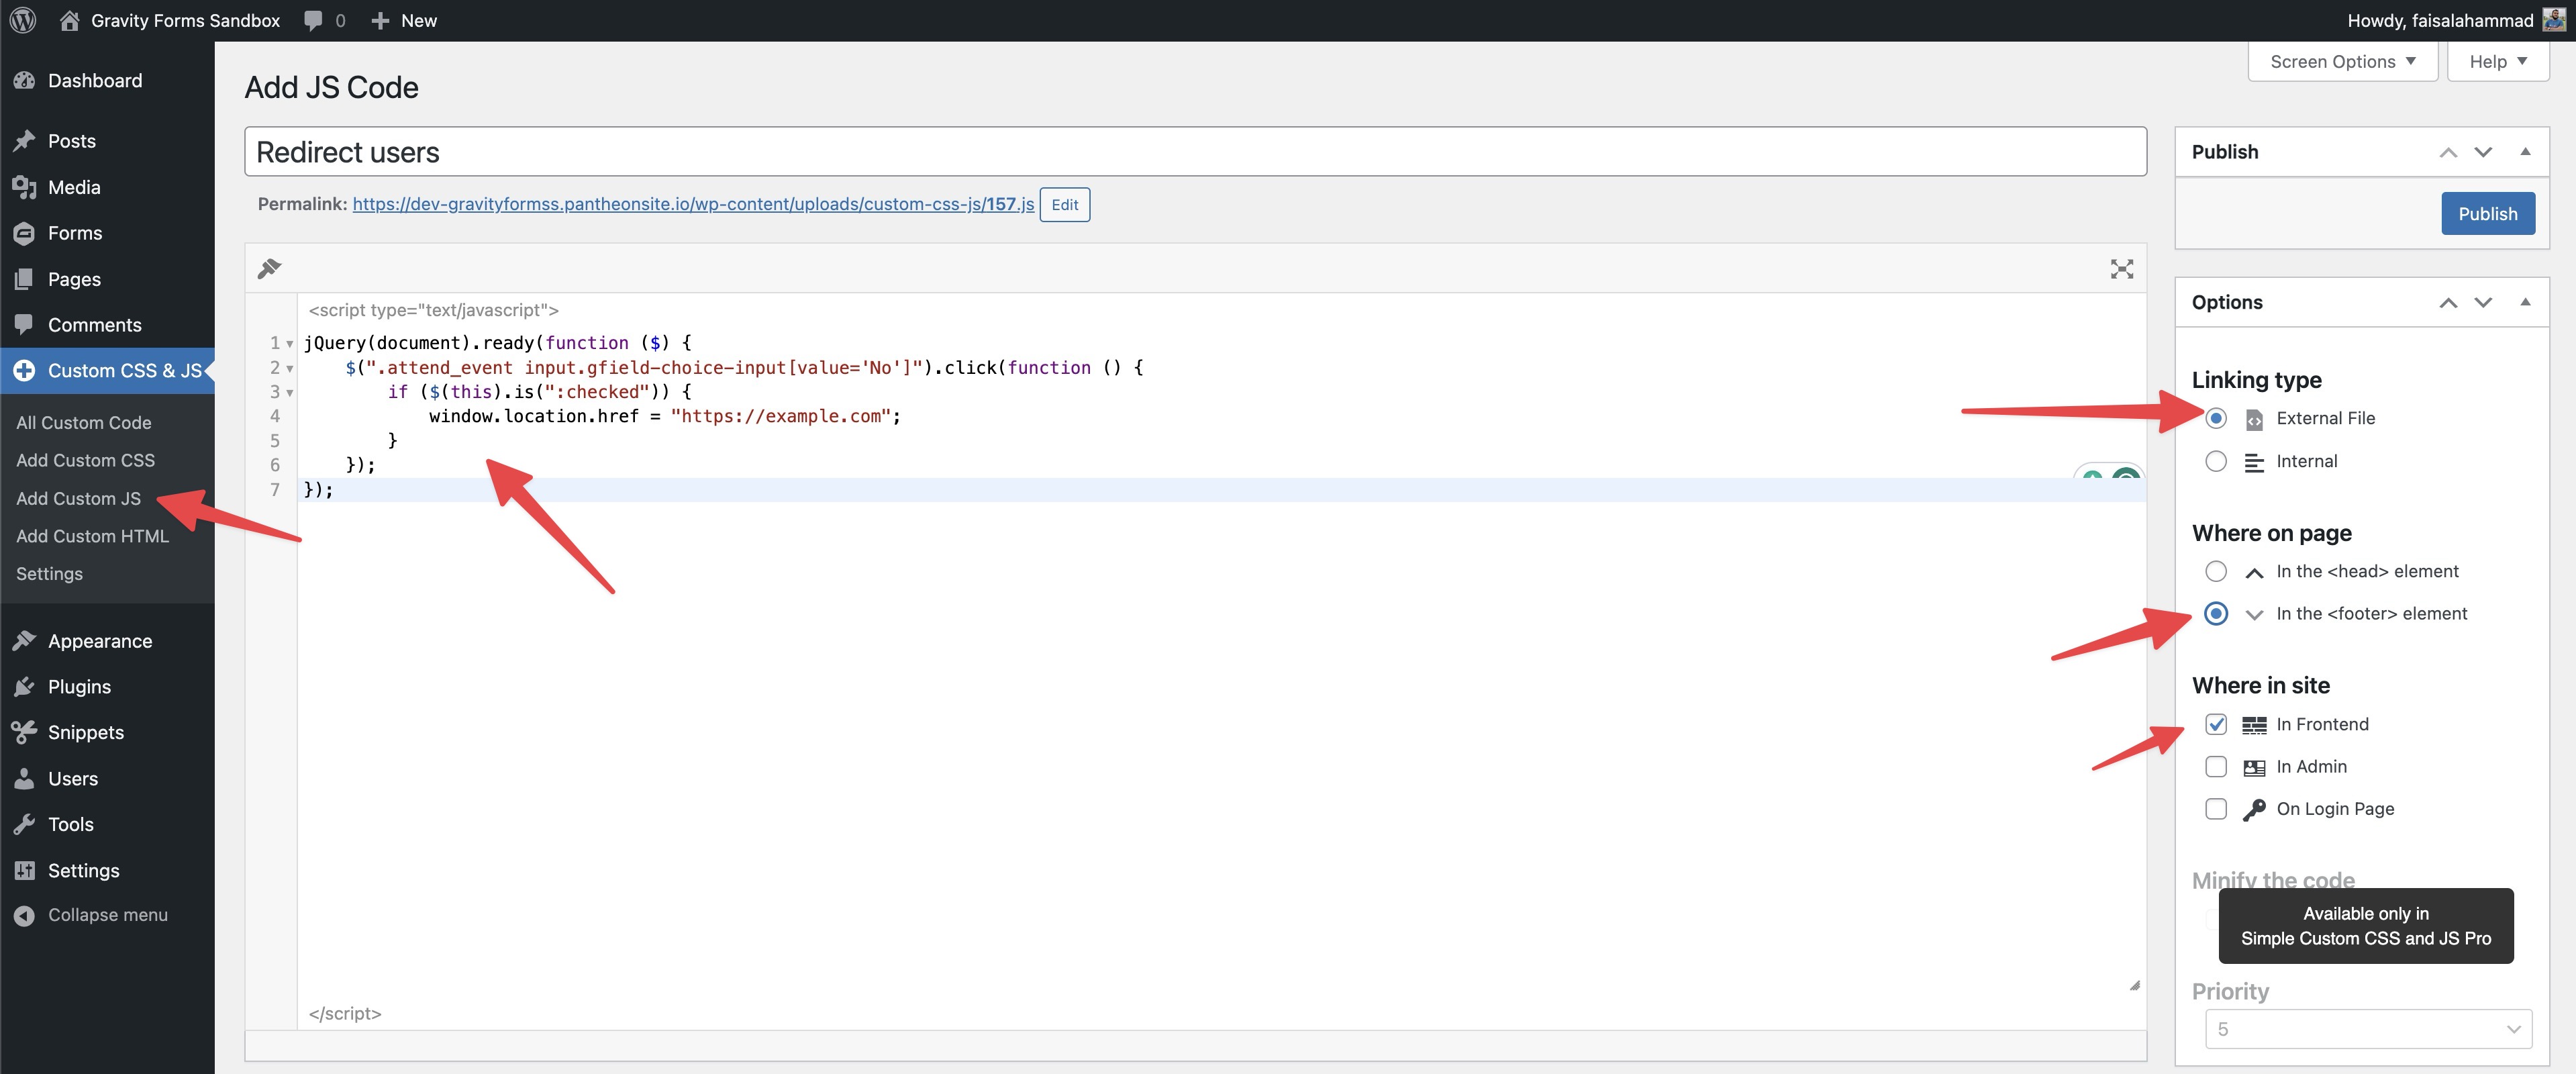
Task: Open Add Custom HTML submenu item
Action: [x=93, y=537]
